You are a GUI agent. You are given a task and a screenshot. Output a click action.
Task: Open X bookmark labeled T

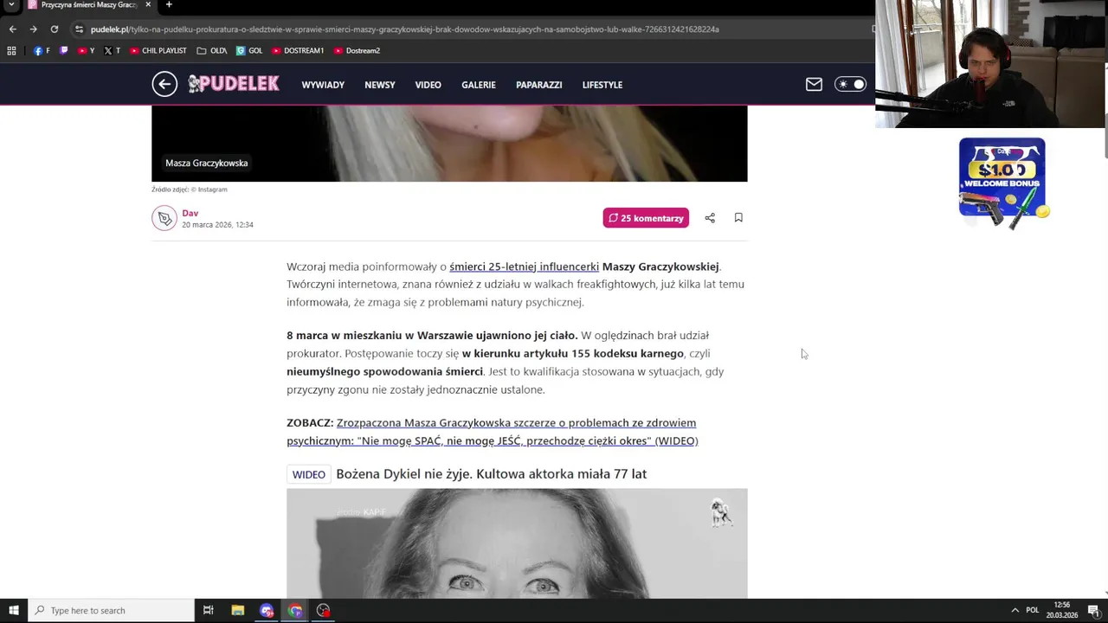(113, 50)
